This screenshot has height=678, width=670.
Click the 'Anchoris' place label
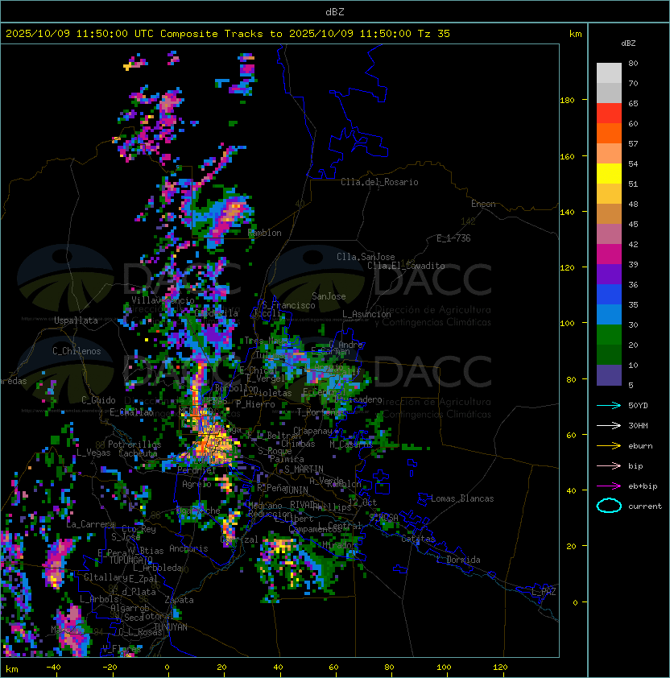(188, 548)
